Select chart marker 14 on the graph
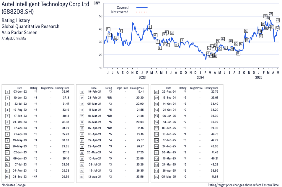282x187 pixels. tap(176, 45)
